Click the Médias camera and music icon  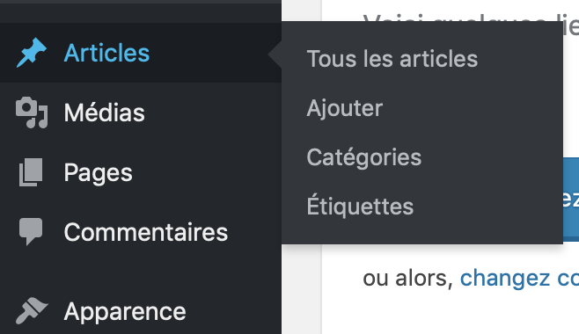(x=32, y=113)
